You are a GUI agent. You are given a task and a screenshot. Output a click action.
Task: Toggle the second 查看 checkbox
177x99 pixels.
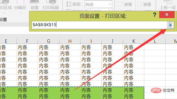140,5
